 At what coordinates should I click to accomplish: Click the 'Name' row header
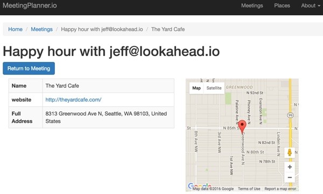[25, 86]
